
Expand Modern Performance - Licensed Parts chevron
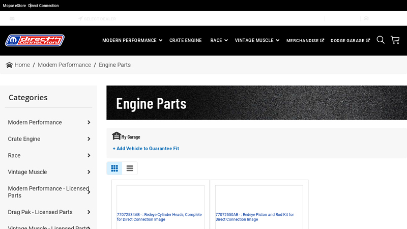(x=89, y=192)
